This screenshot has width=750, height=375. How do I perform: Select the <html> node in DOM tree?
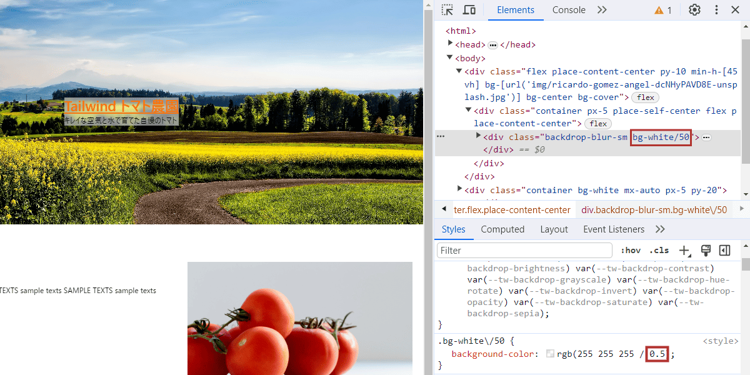click(461, 31)
